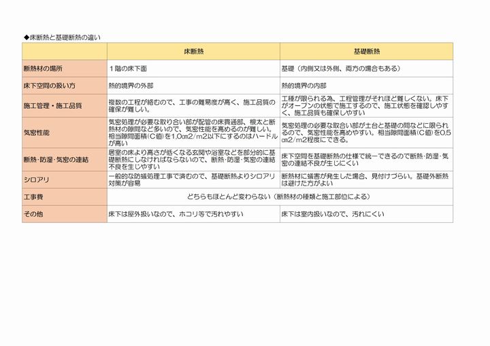Click the 床下空間の扱い方 row label
The width and height of the screenshot is (490, 346).
click(49, 86)
